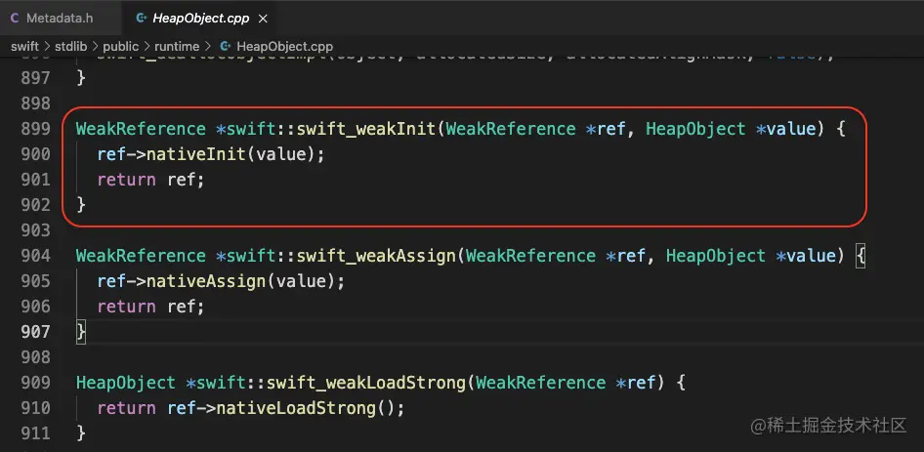Click the C++ icon in the breadcrumb
924x452 pixels.
click(225, 46)
